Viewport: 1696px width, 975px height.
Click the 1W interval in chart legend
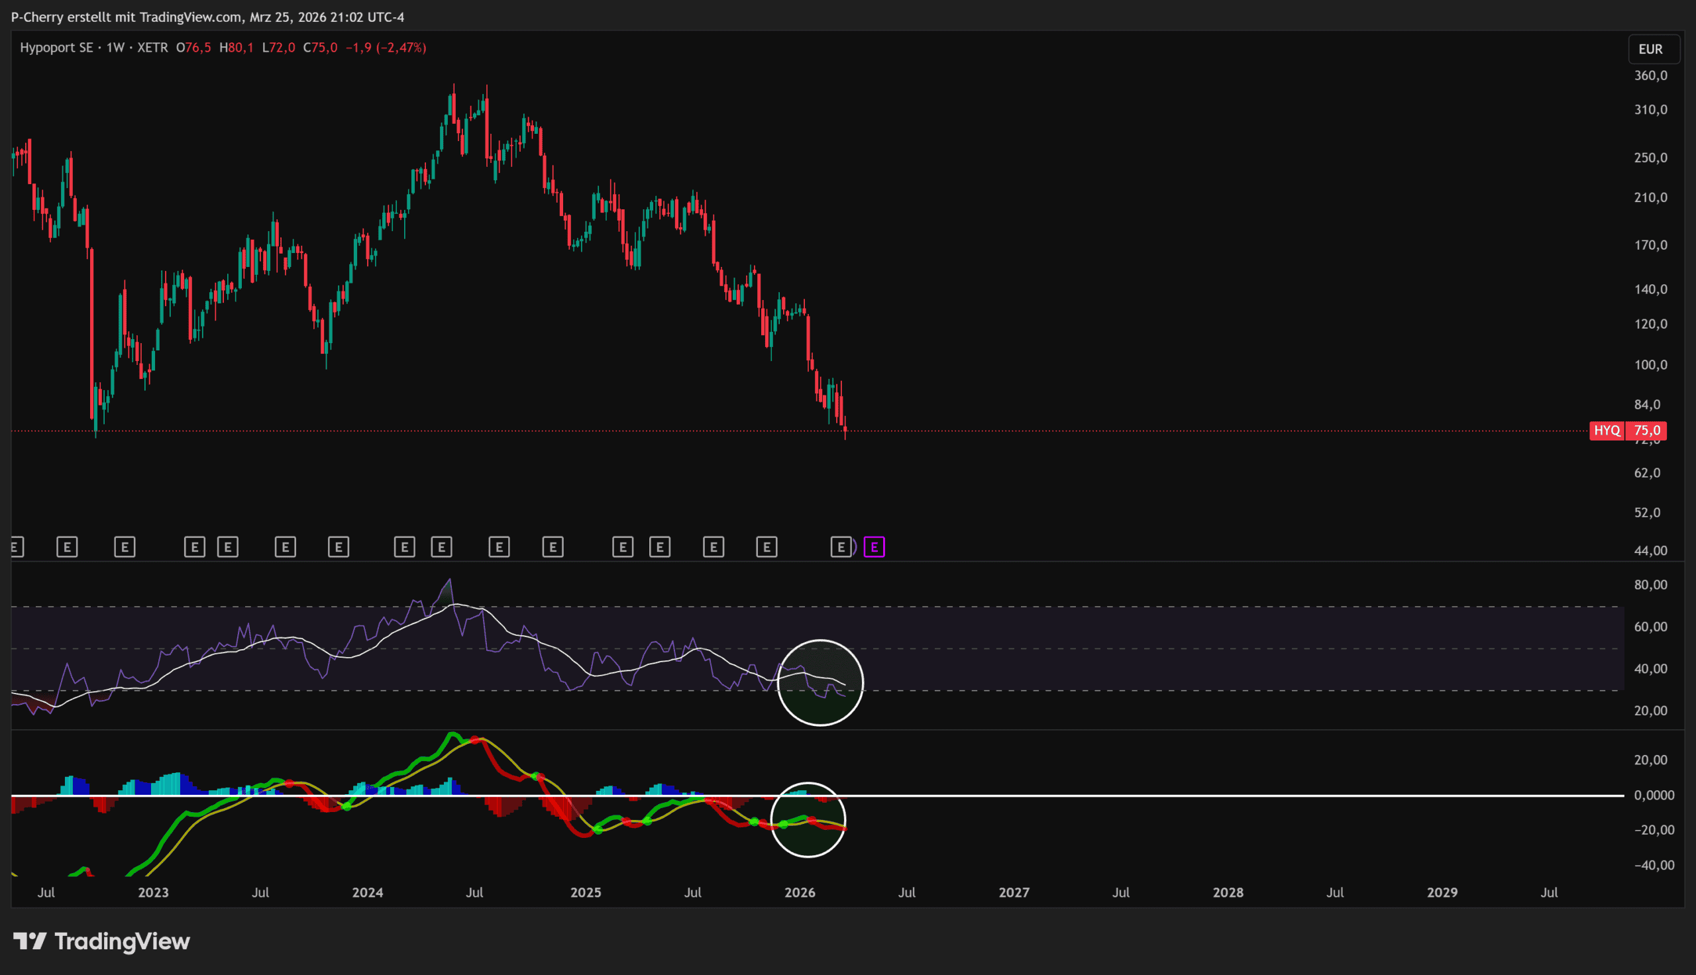(x=115, y=48)
